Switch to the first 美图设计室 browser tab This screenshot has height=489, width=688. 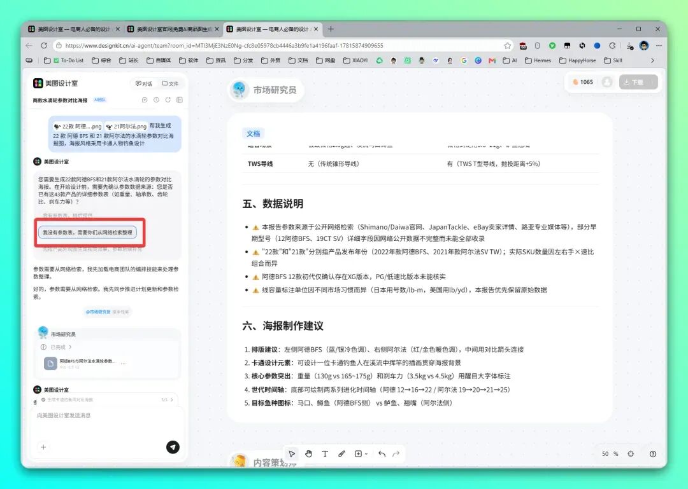pyautogui.click(x=73, y=29)
